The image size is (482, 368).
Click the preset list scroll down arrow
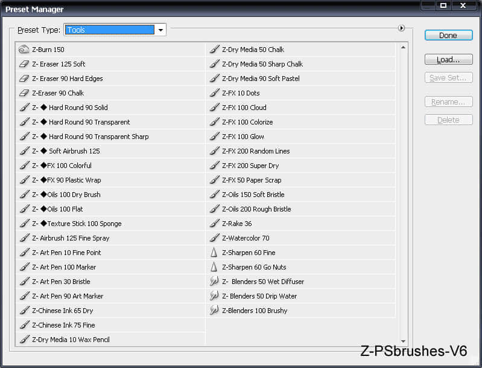pos(403,341)
